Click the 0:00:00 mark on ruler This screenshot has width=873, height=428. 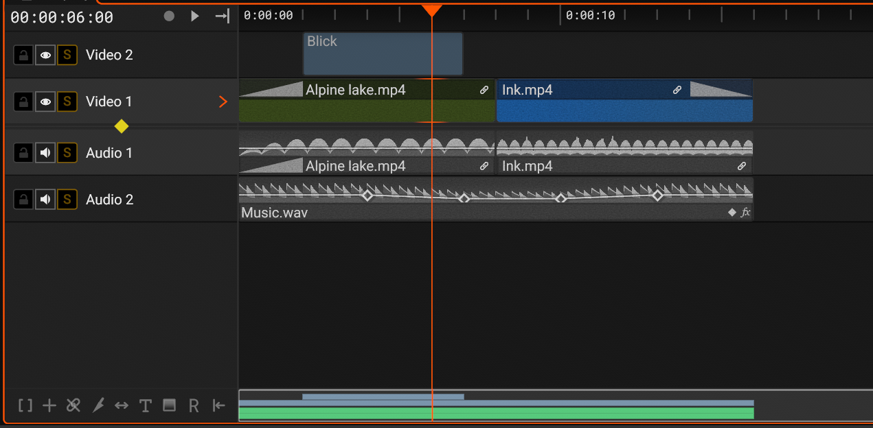(269, 15)
